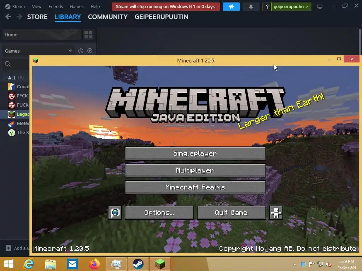Select the Legacy Minecraft entry in library
The width and height of the screenshot is (362, 271).
coord(18,114)
